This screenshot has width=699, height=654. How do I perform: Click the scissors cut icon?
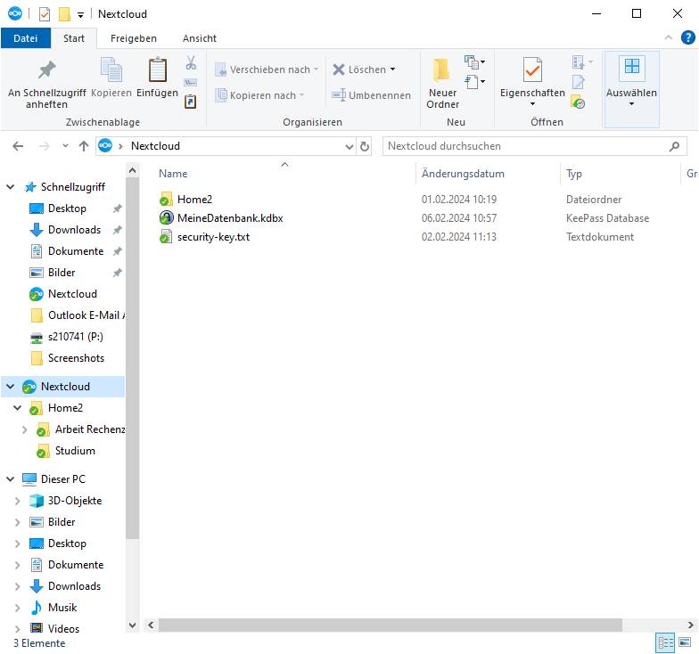coord(191,62)
